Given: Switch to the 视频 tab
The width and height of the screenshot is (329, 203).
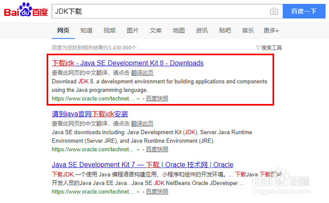Looking at the screenshot, I should [109, 31].
